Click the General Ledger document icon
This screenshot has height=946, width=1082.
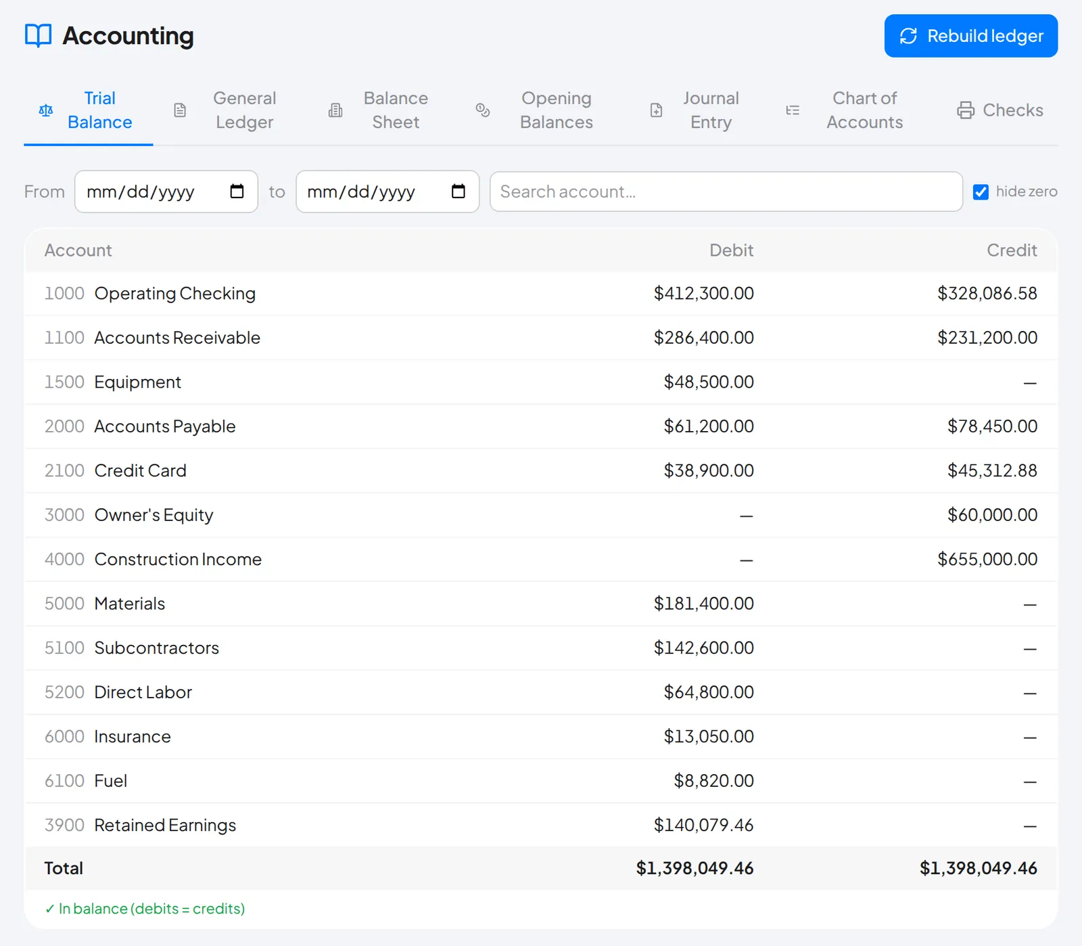point(180,110)
